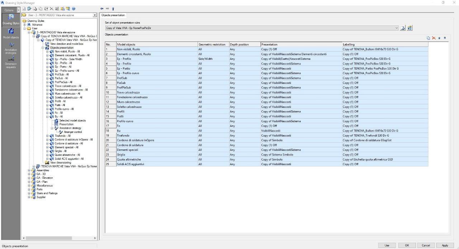
Task: Move selected row down with arrow icon
Action: point(445,38)
